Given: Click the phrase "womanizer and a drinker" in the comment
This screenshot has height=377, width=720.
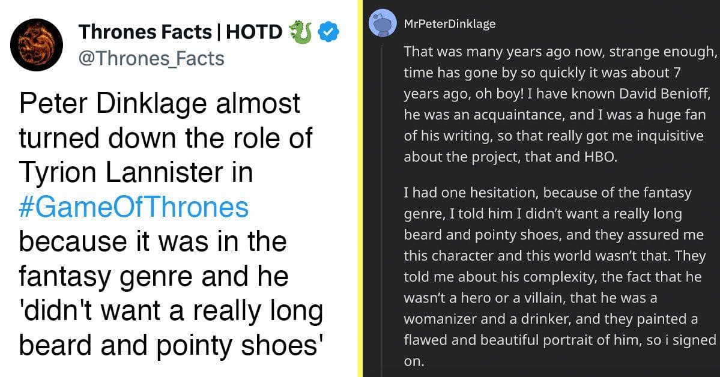Looking at the screenshot, I should pos(486,319).
